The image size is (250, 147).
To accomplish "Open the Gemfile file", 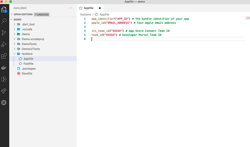I will [43, 73].
